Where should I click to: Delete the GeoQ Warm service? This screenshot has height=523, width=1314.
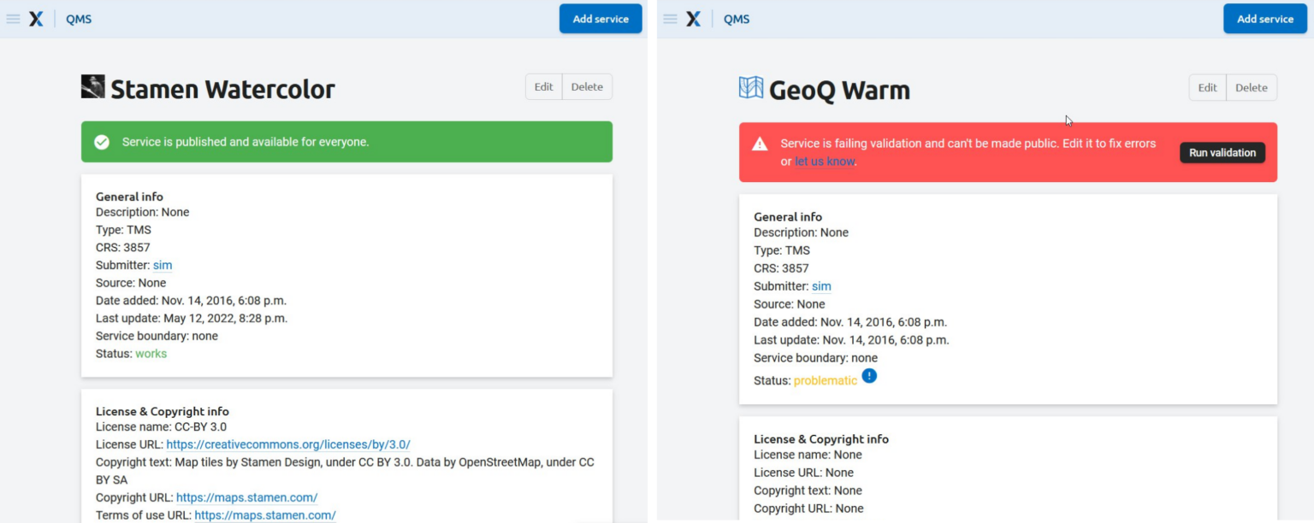1252,88
